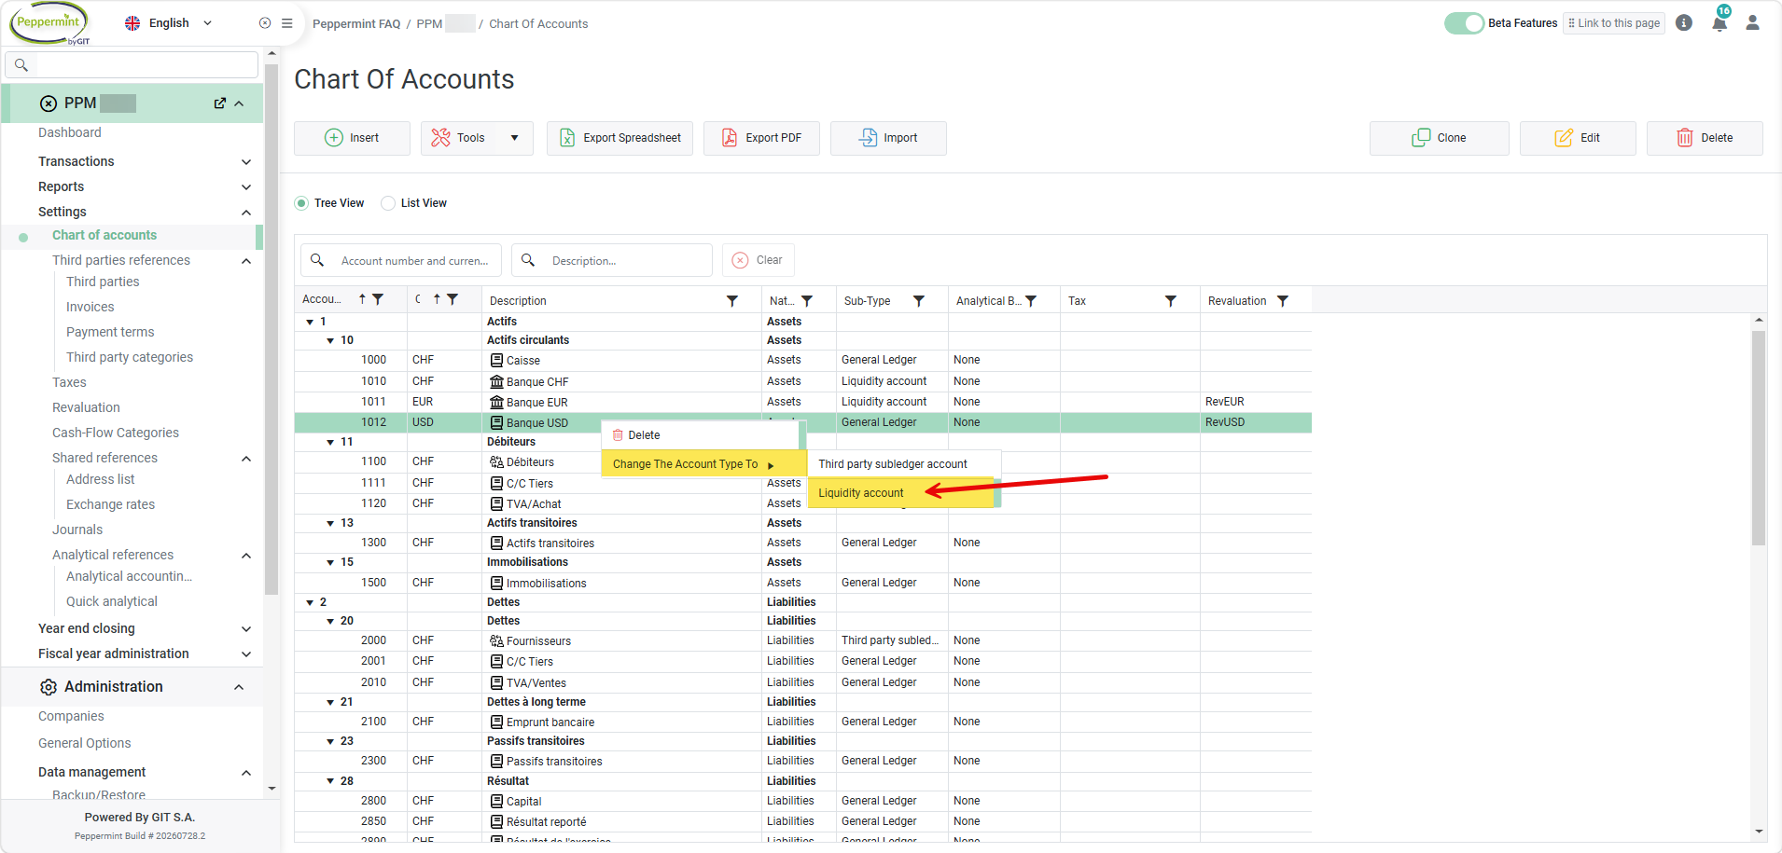Filter the Sub-Type column

pyautogui.click(x=919, y=300)
